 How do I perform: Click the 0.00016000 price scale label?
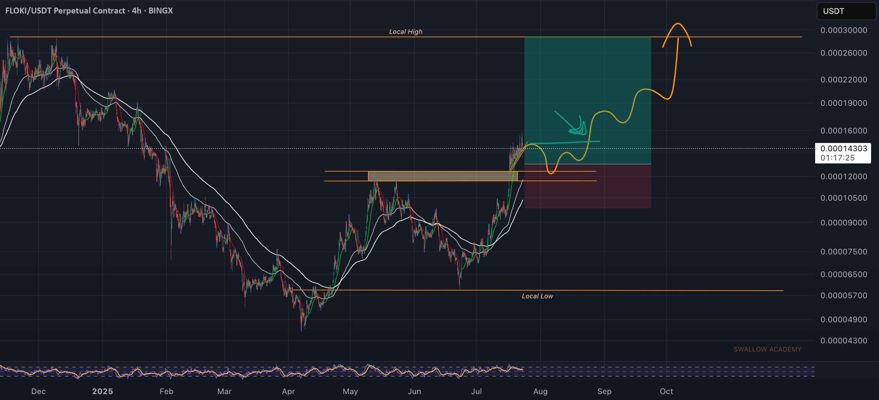click(843, 131)
